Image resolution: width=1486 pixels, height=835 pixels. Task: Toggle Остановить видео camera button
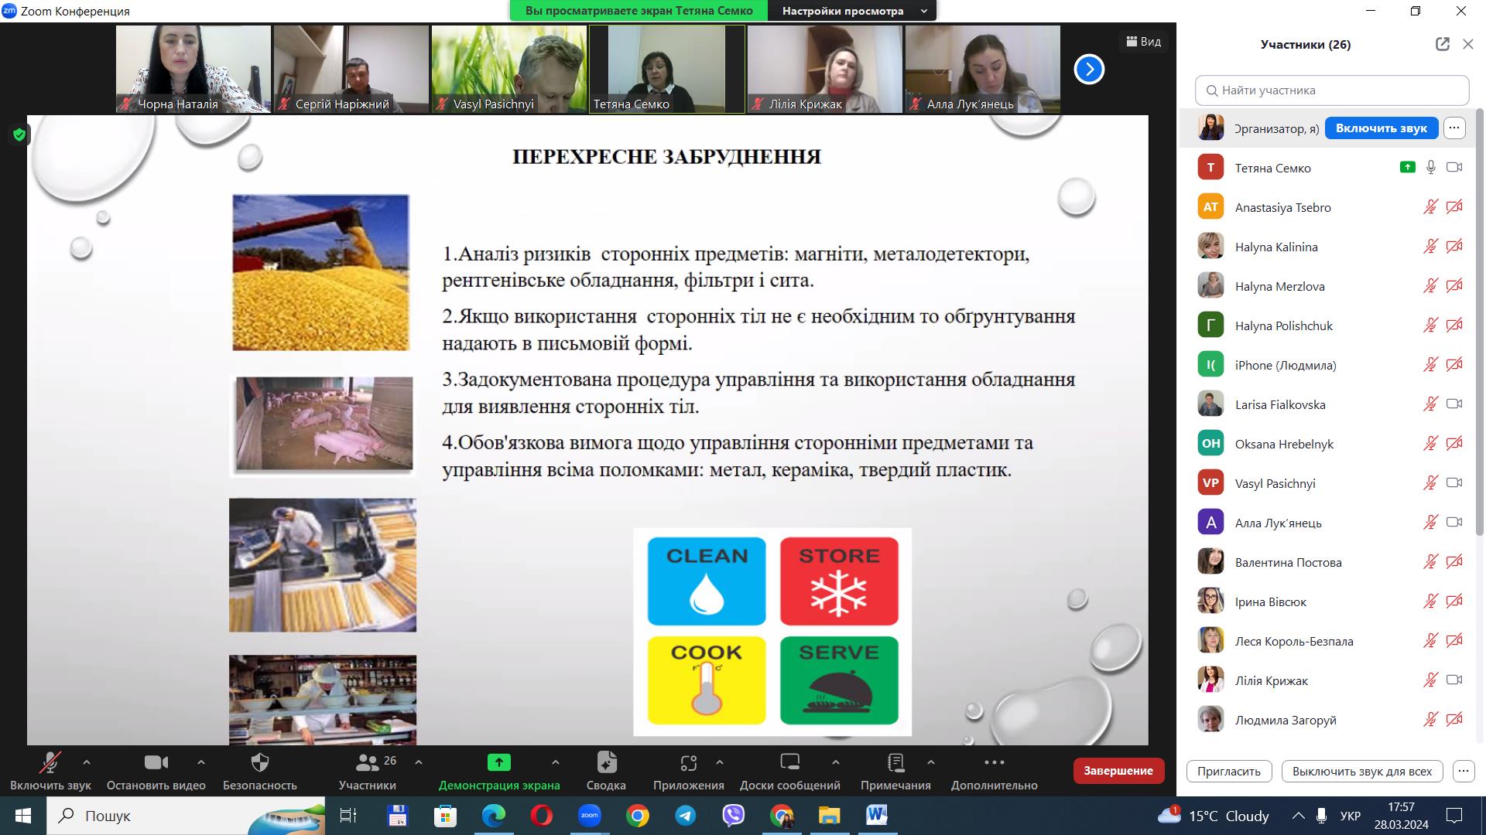(156, 763)
